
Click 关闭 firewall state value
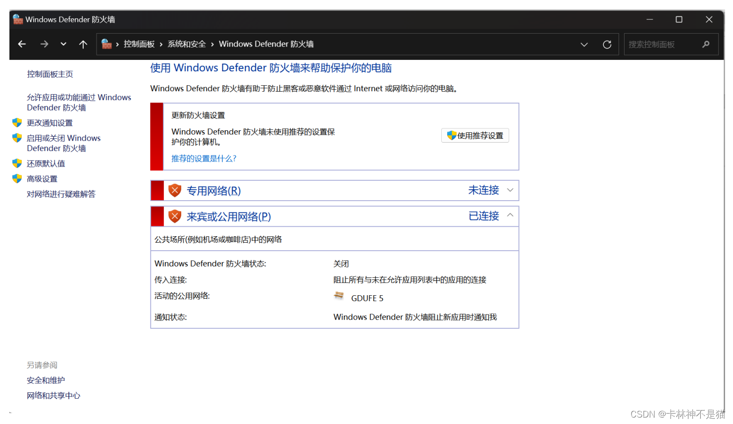(x=341, y=264)
